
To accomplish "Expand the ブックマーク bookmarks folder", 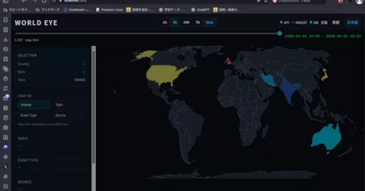I will pyautogui.click(x=48, y=10).
